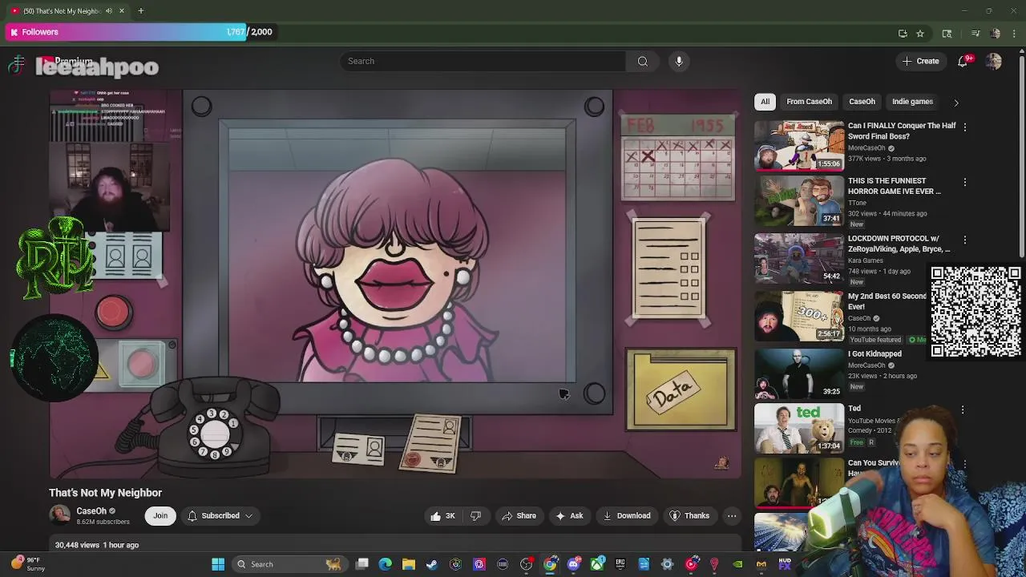Dislike the video with thumbs down
Image resolution: width=1026 pixels, height=577 pixels.
pos(475,516)
